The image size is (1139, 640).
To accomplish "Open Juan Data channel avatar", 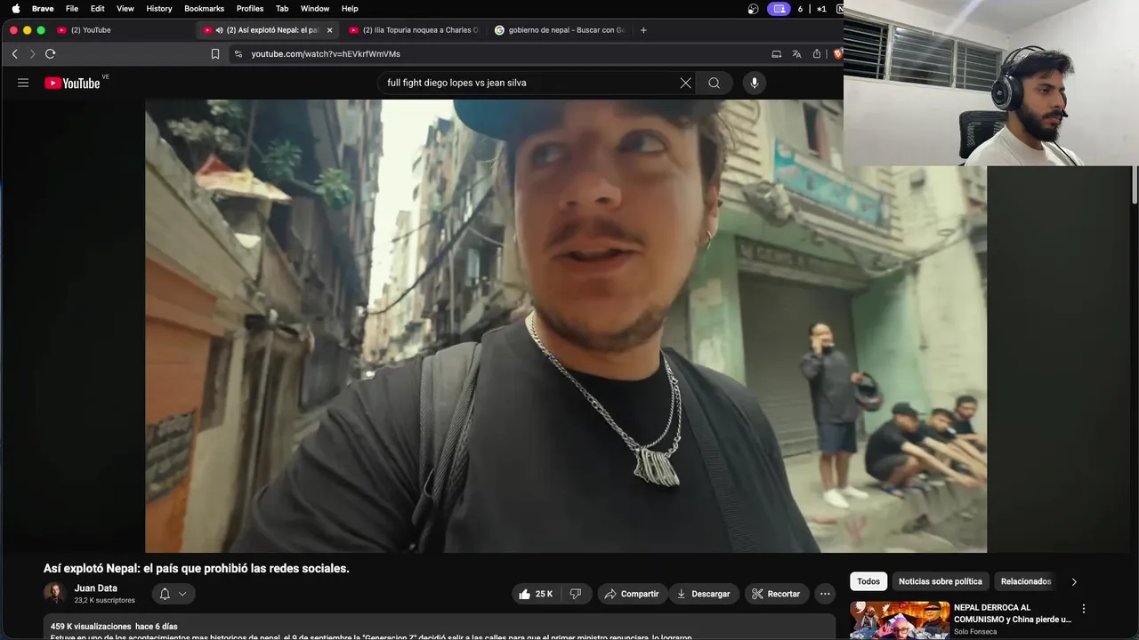I will pos(54,593).
